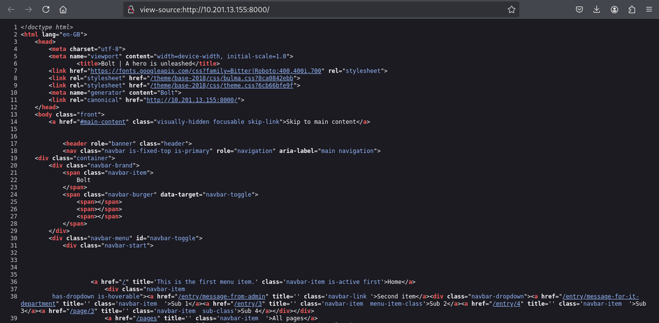Open the theme.css stylesheet link
Screen dimensions: 659x323
pyautogui.click(x=222, y=85)
